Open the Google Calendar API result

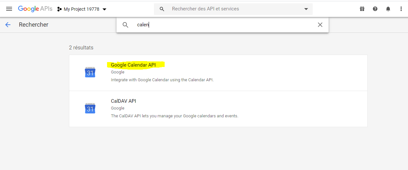tap(218, 73)
